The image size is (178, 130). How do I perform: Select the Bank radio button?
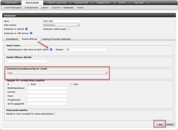pos(28,84)
